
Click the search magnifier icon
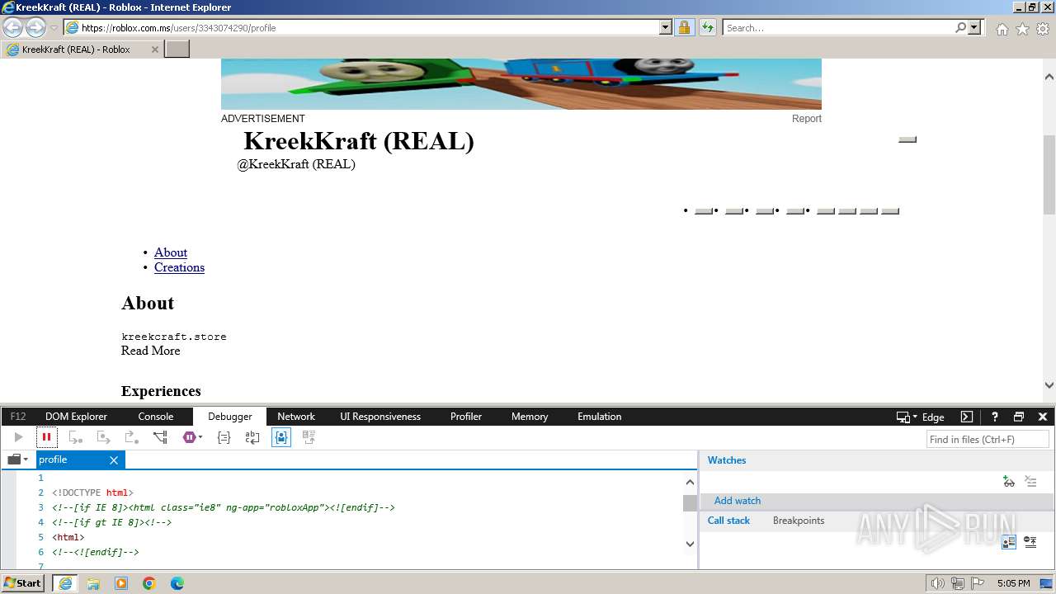coord(960,27)
